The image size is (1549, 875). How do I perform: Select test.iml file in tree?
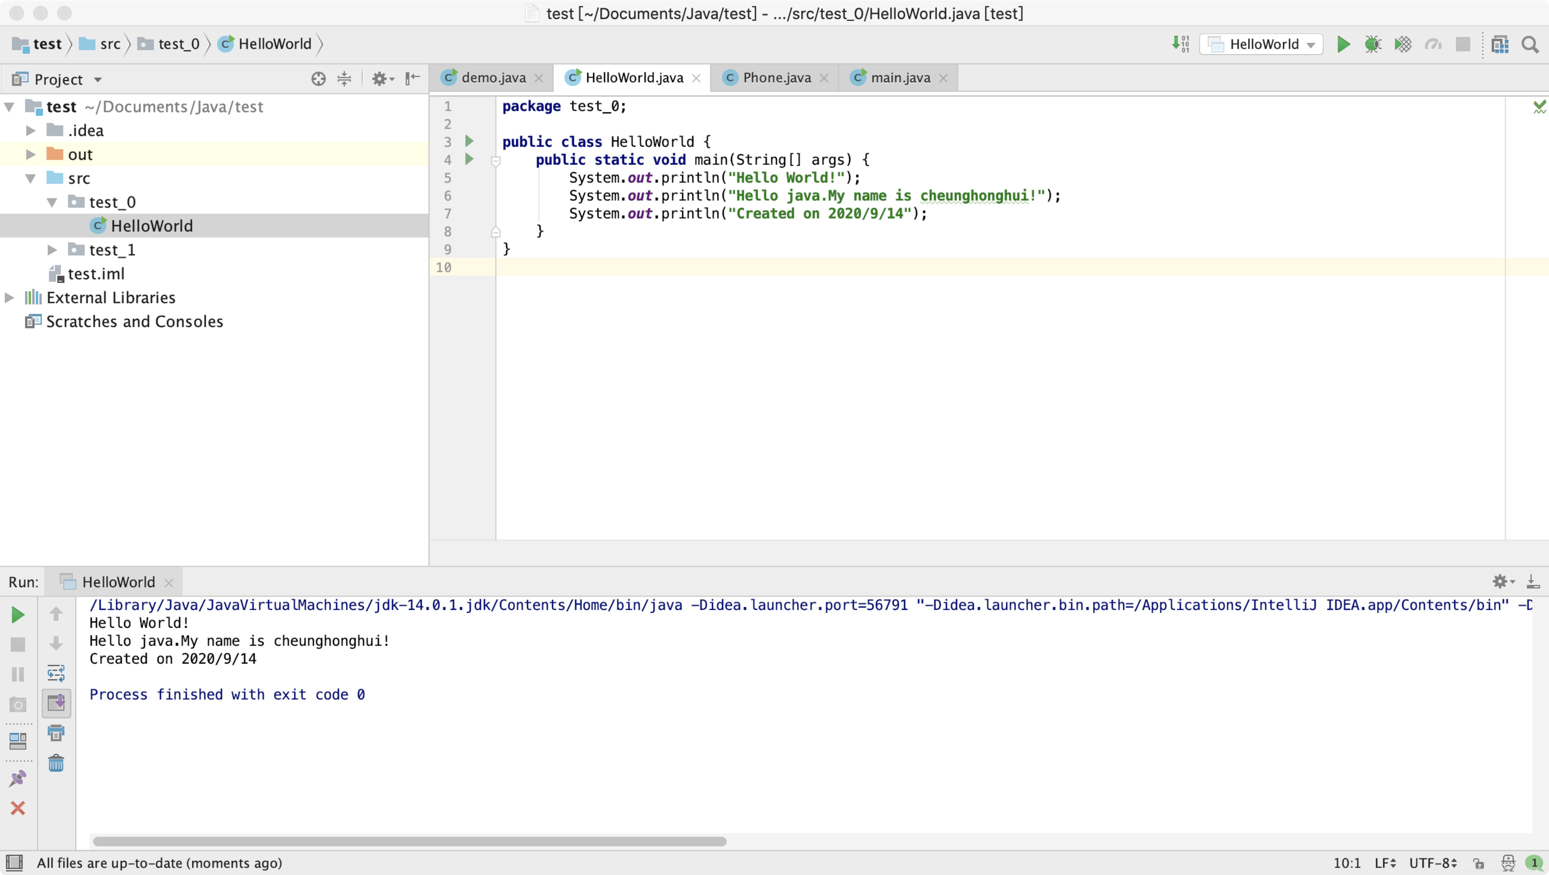[x=214, y=274]
